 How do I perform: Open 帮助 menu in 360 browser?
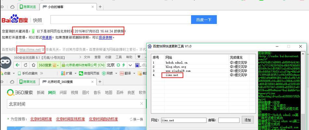click(x=129, y=57)
